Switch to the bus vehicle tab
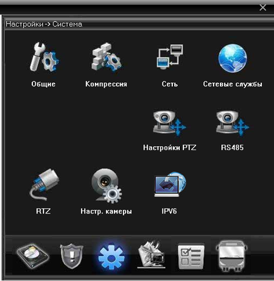The height and width of the screenshot is (281, 274). [x=231, y=256]
